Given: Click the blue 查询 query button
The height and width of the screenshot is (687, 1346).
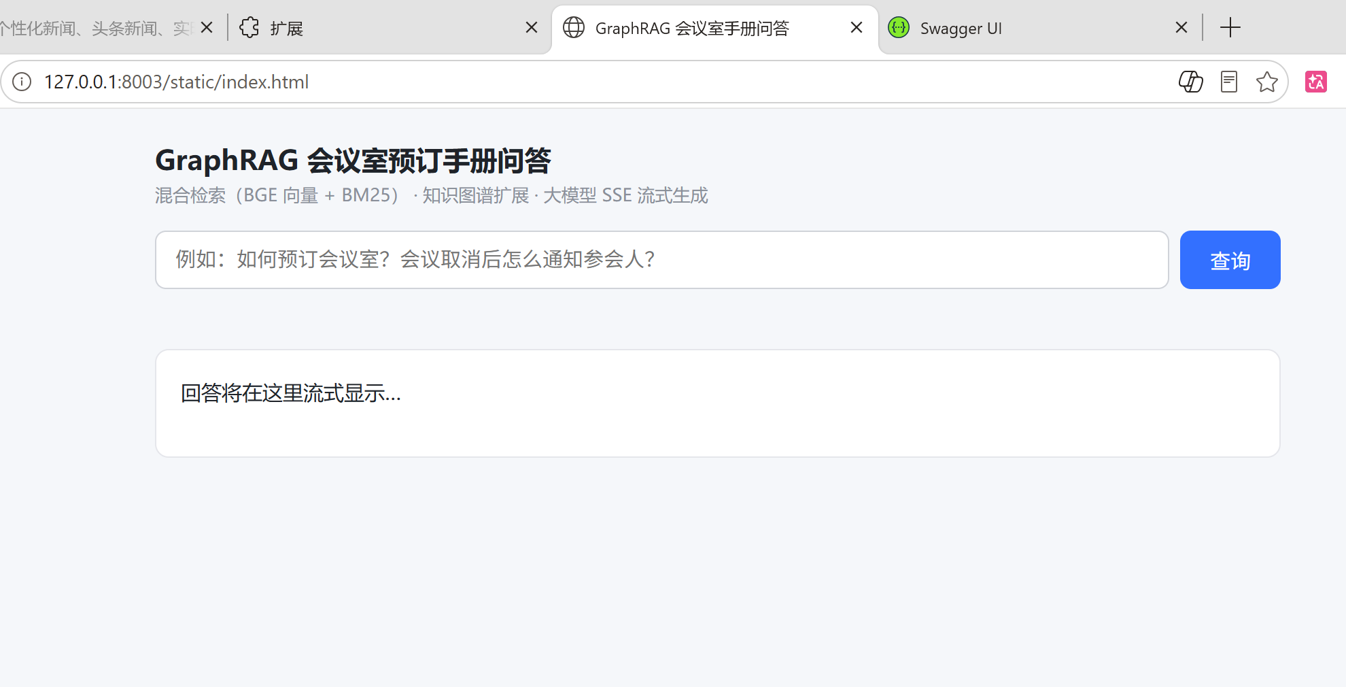Looking at the screenshot, I should coord(1230,260).
